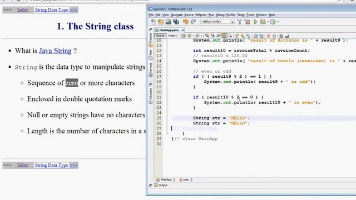
Task: Click Find Selection magnifier icon in editor toolbar
Action: 207,36
